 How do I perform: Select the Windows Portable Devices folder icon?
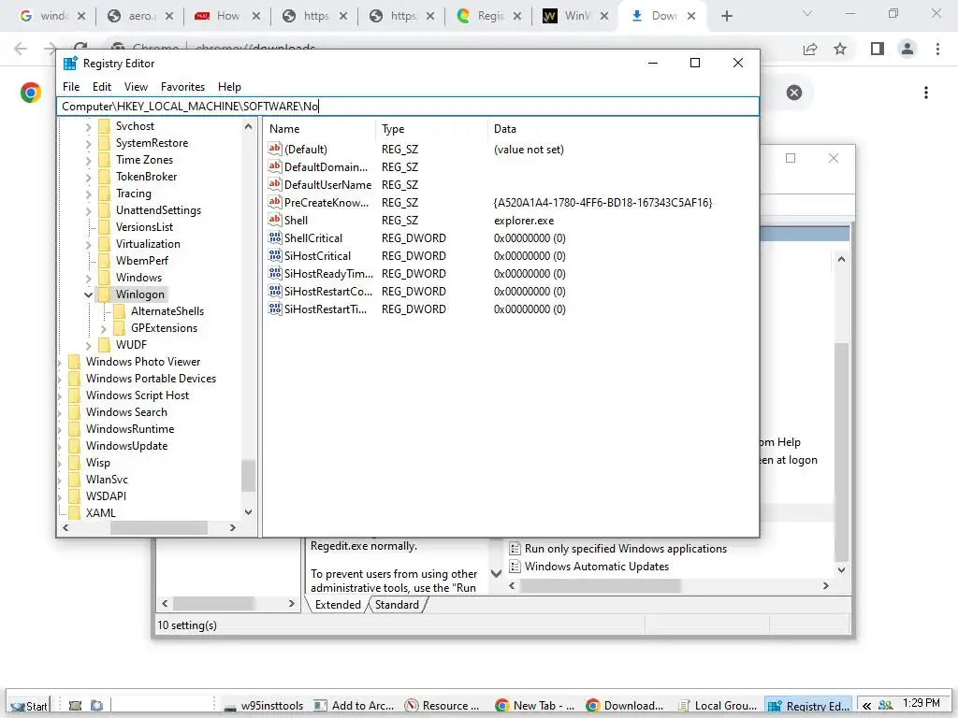click(75, 379)
